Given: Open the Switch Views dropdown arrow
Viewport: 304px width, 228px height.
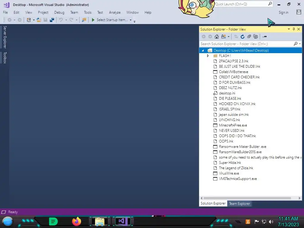Looking at the screenshot, I should click(x=229, y=37).
